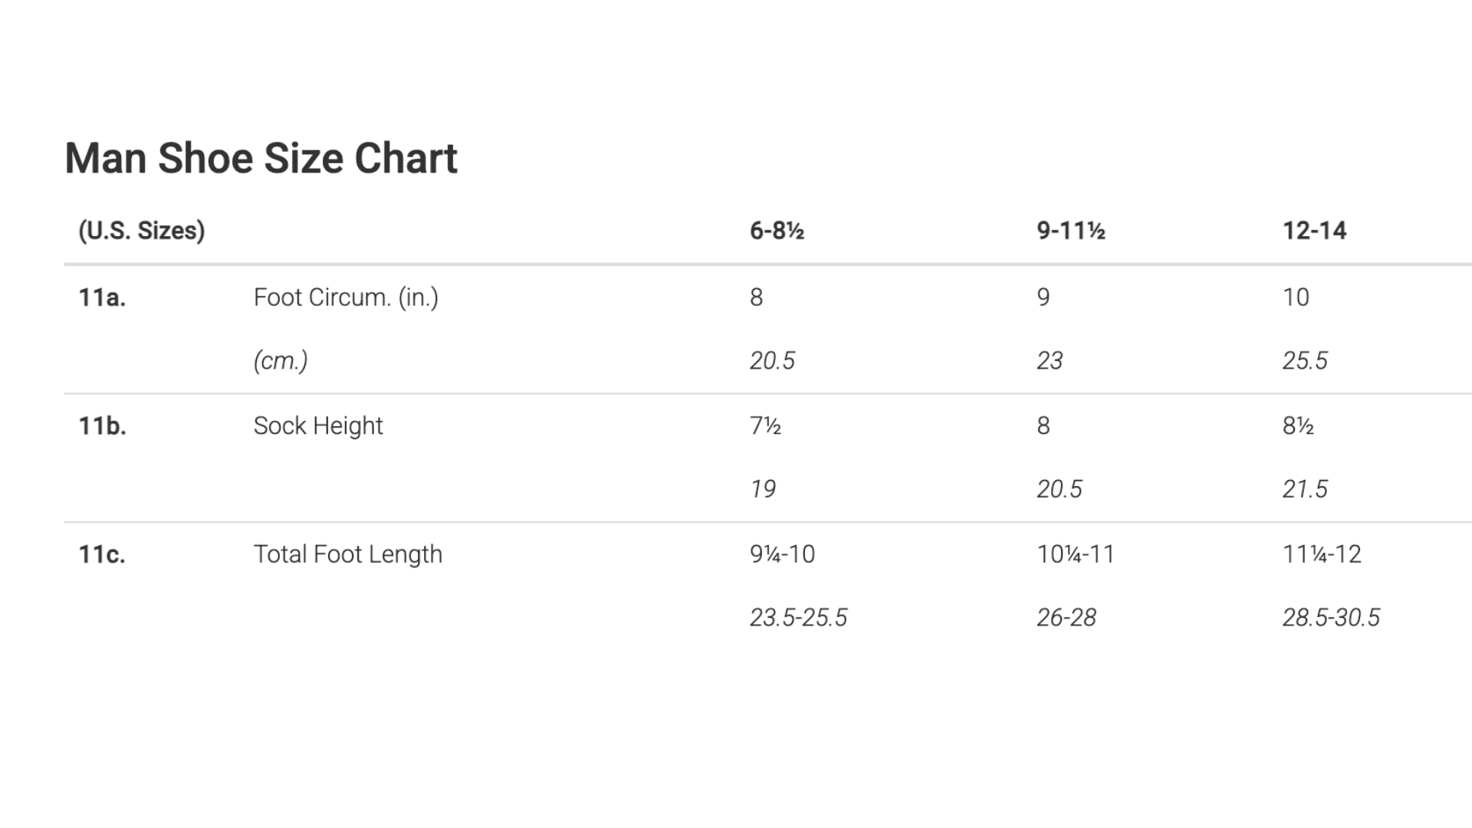Click the 7½ sock height value
1472x828 pixels.
coord(765,426)
